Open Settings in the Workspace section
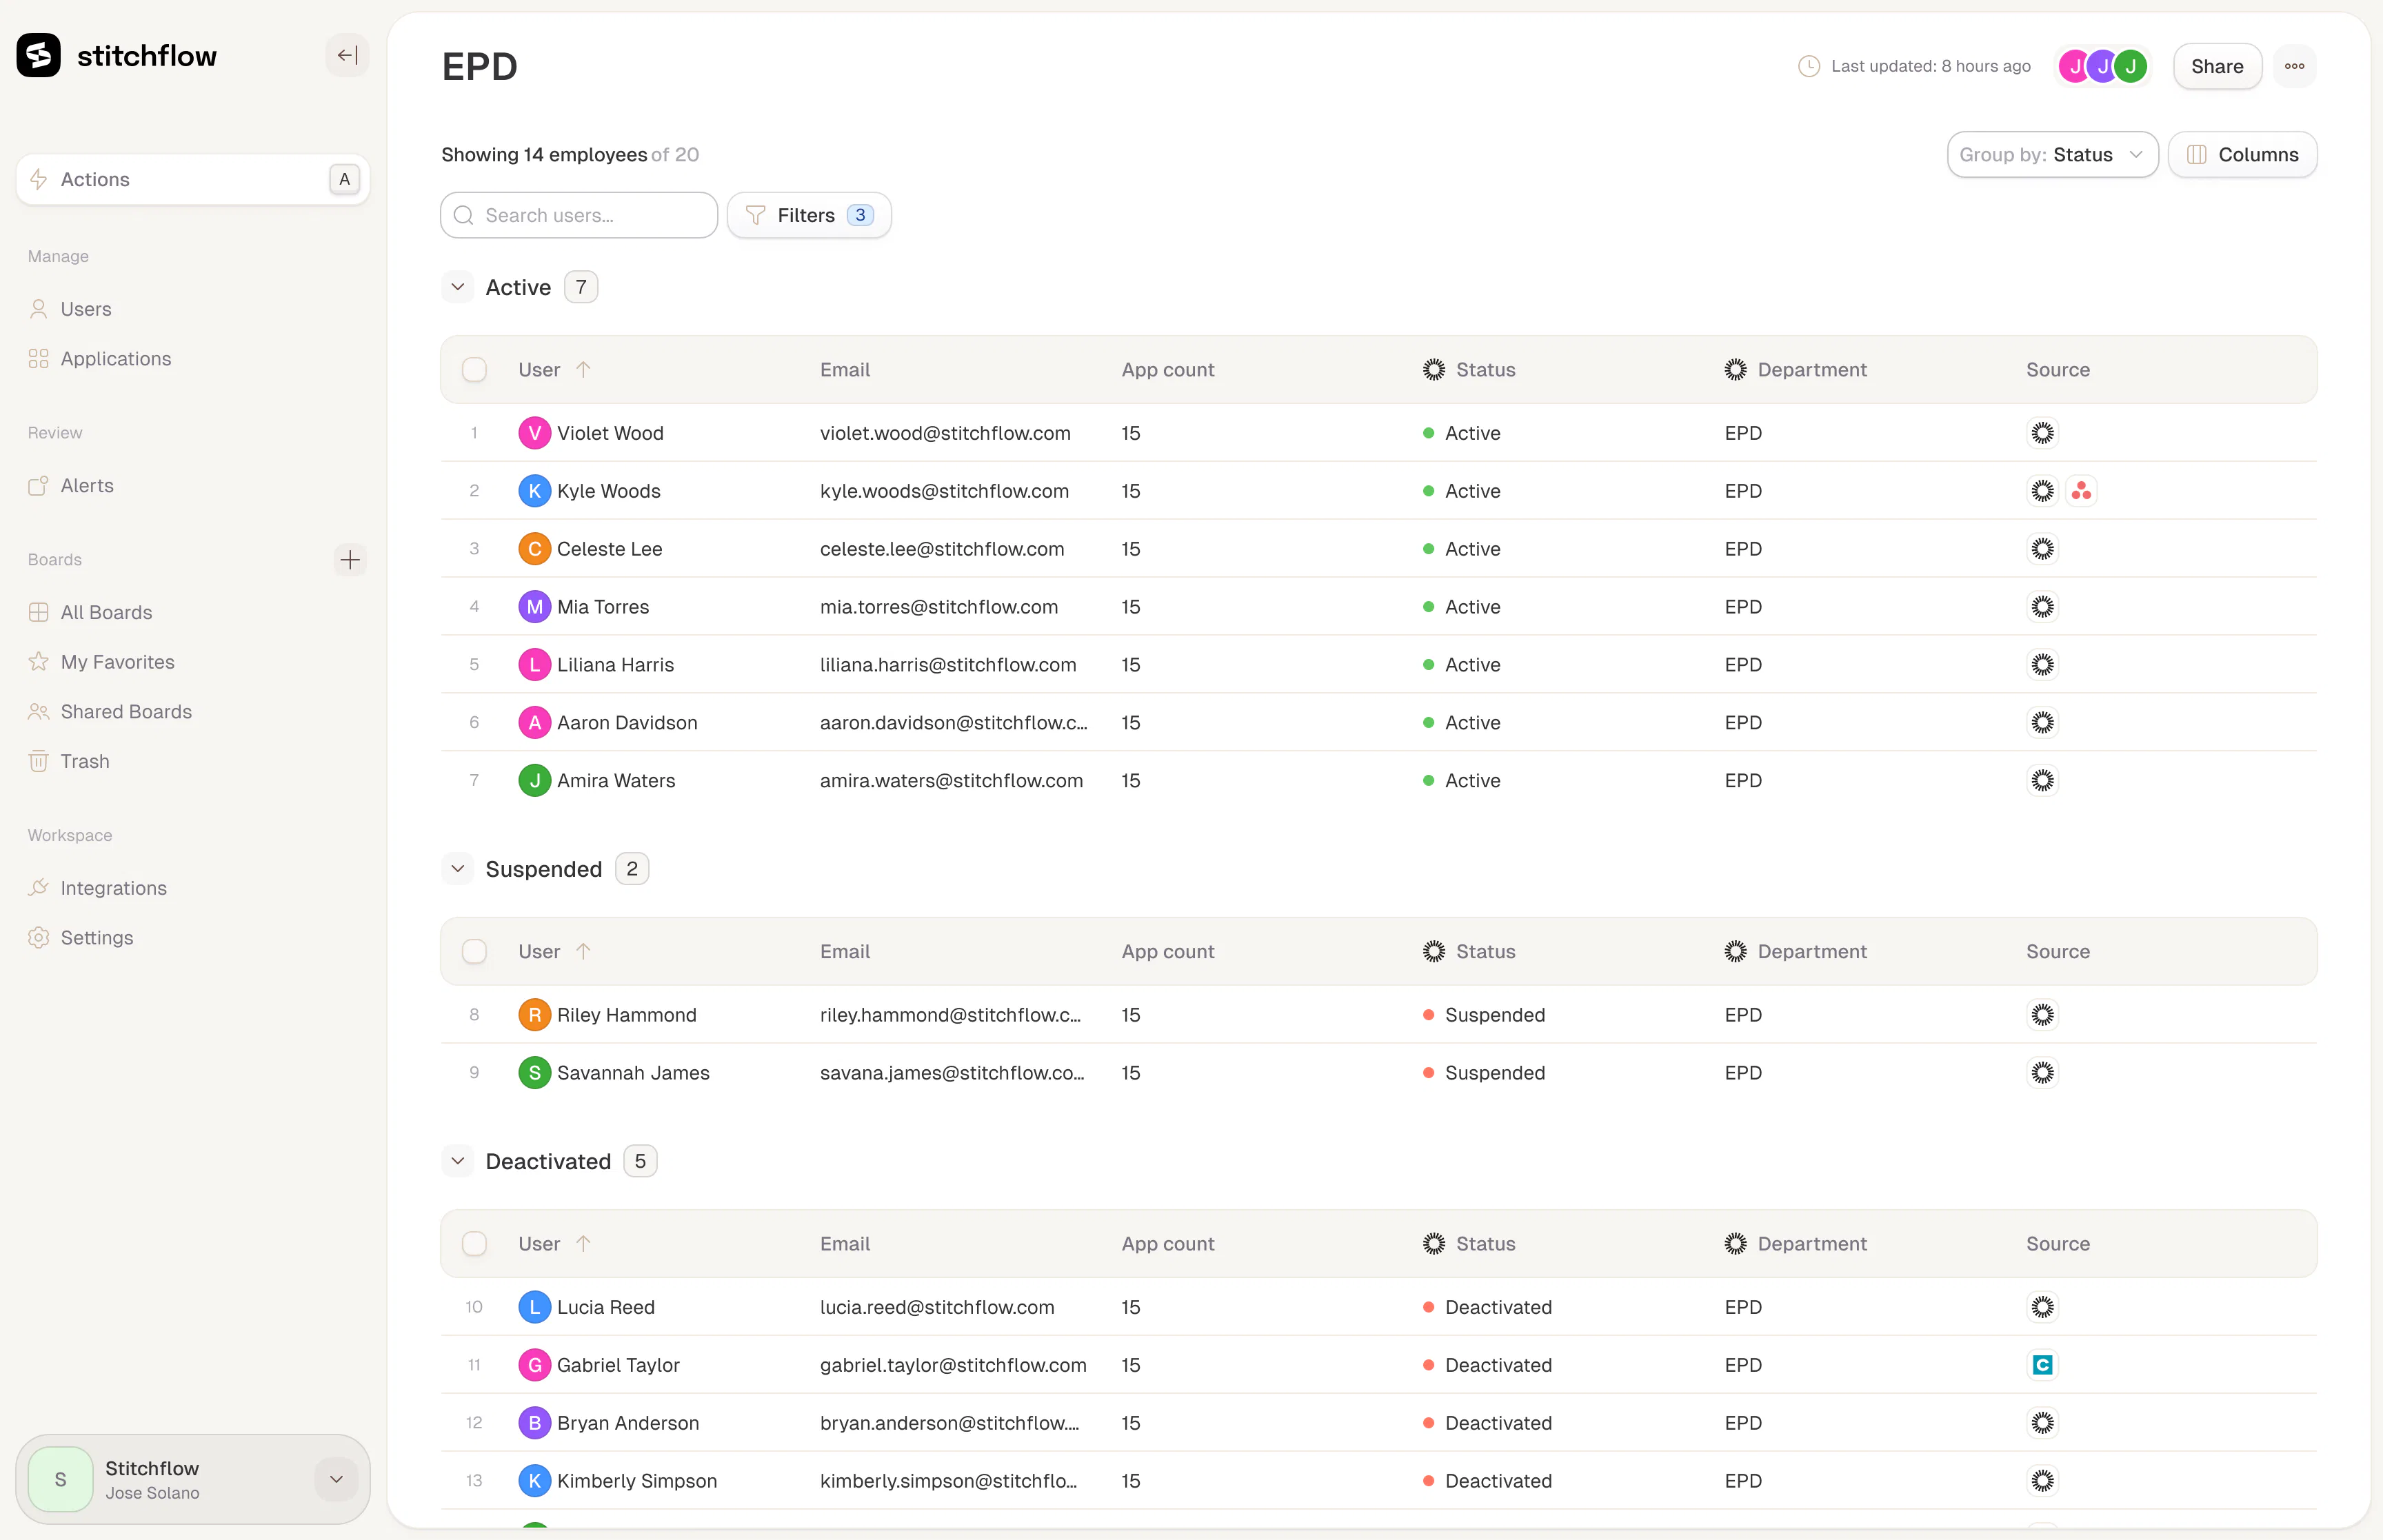Screen dimensions: 2383x1540 click(x=96, y=937)
